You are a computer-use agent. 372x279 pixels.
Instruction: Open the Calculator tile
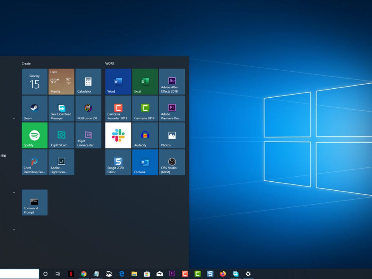point(88,82)
